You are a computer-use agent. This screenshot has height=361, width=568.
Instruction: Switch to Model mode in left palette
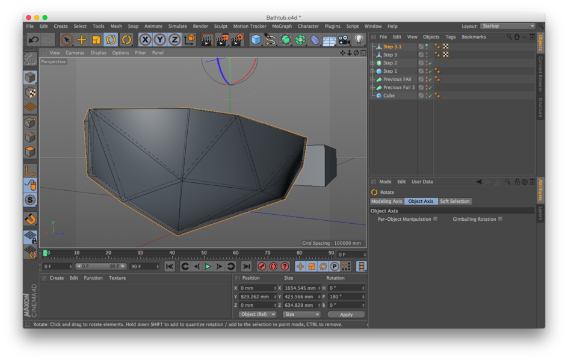coord(31,77)
